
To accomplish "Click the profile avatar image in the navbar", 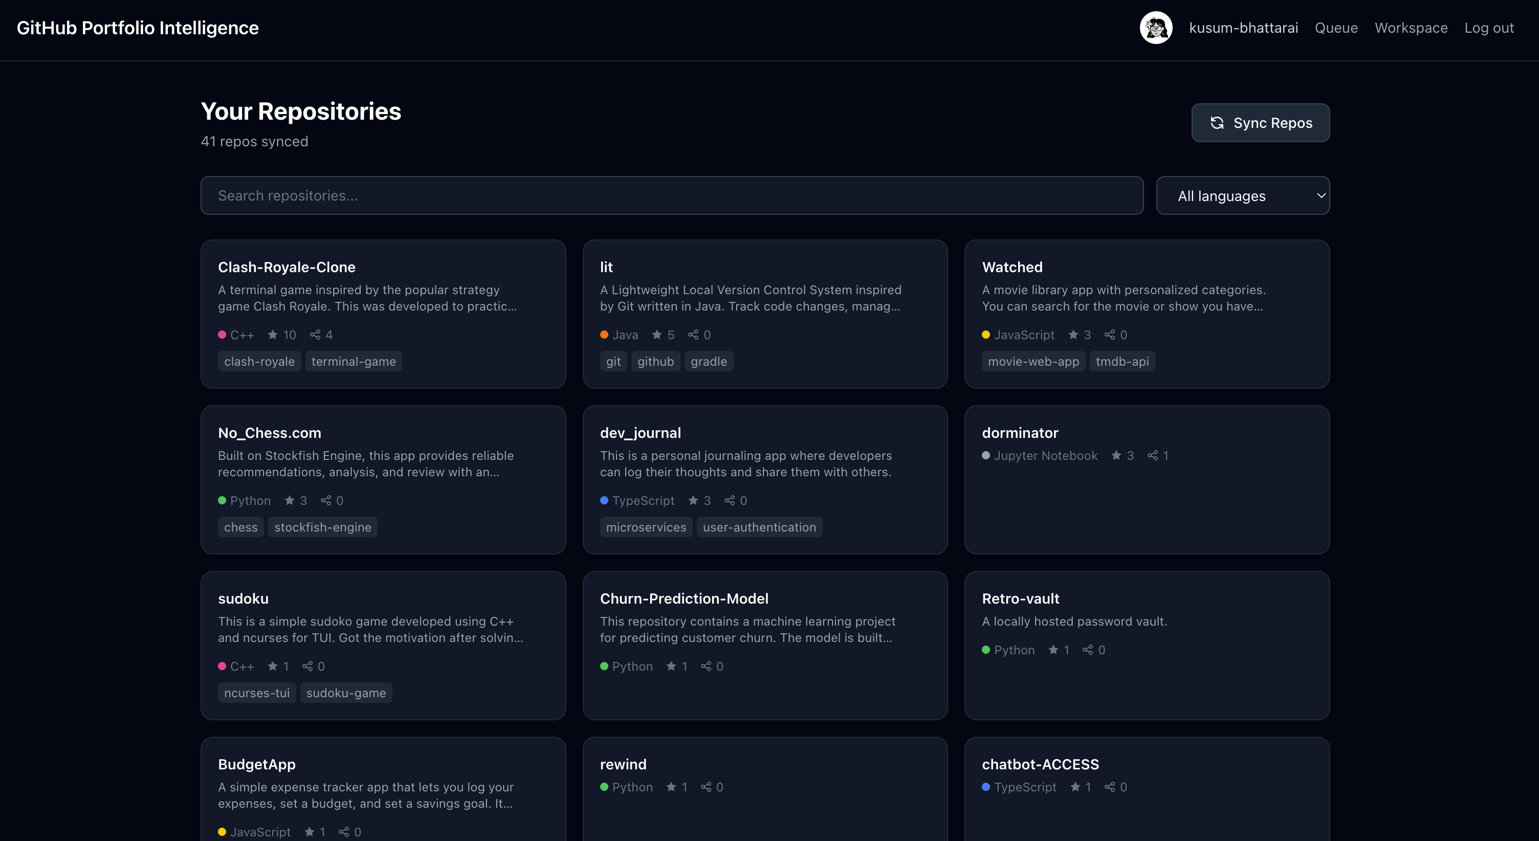I will (1156, 28).
